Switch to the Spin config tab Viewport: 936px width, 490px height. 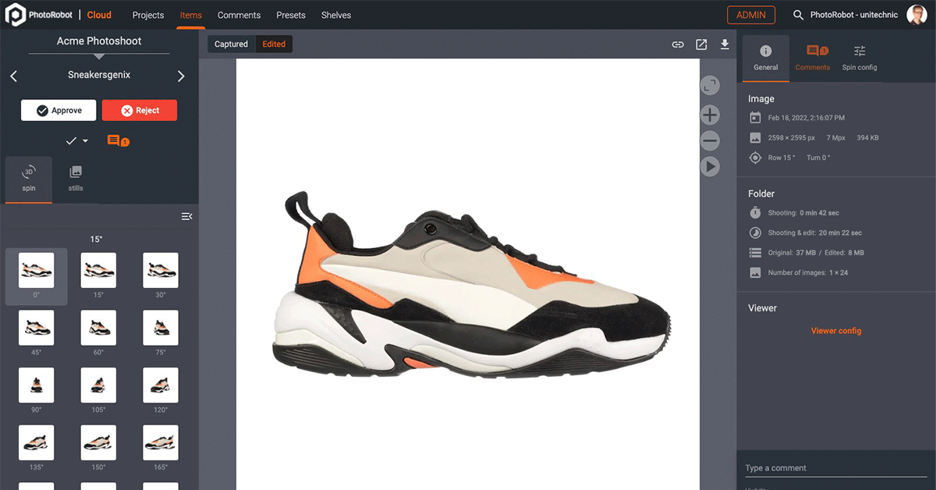click(x=859, y=59)
